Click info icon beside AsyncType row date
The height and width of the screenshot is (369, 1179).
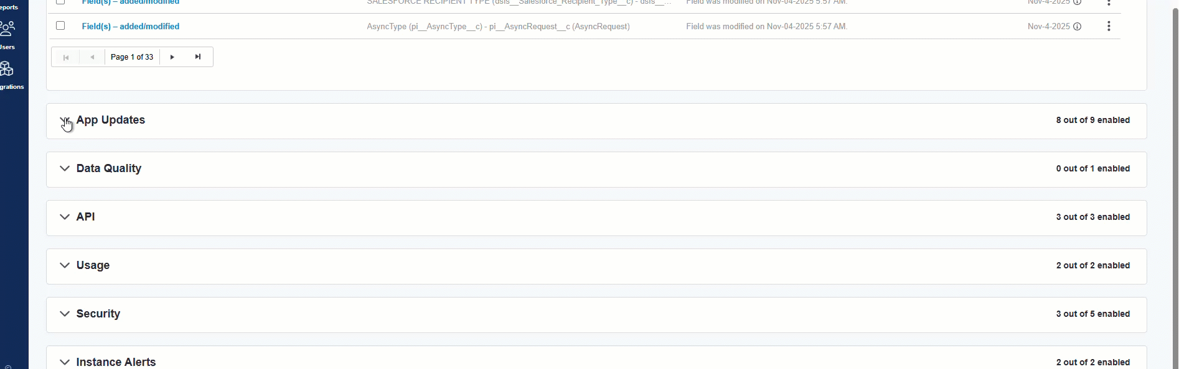click(x=1078, y=27)
